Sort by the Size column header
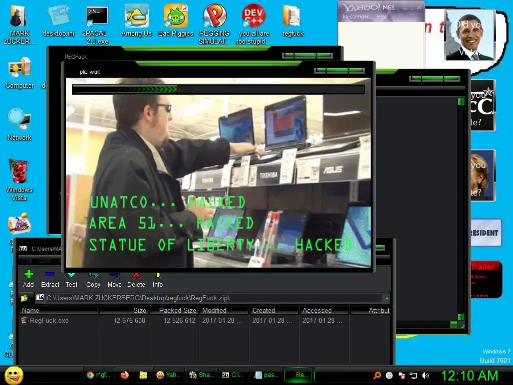Screen dimensions: 513x385 (x=124, y=310)
